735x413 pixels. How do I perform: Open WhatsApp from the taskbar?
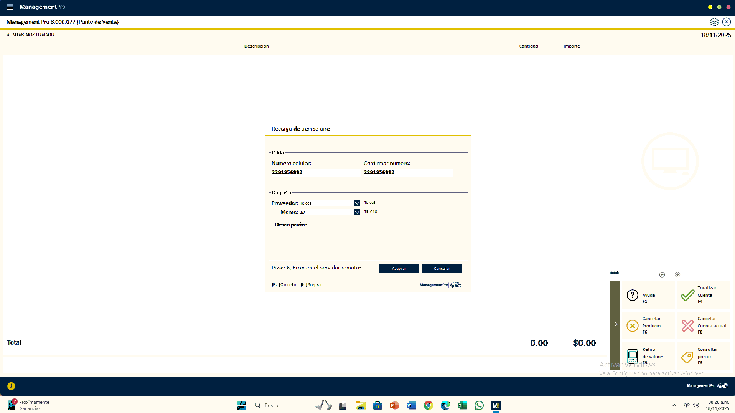[479, 405]
